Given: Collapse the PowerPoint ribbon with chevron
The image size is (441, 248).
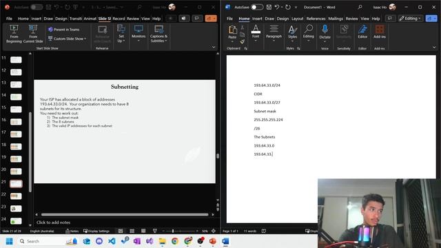Looking at the screenshot, I should click(x=214, y=47).
